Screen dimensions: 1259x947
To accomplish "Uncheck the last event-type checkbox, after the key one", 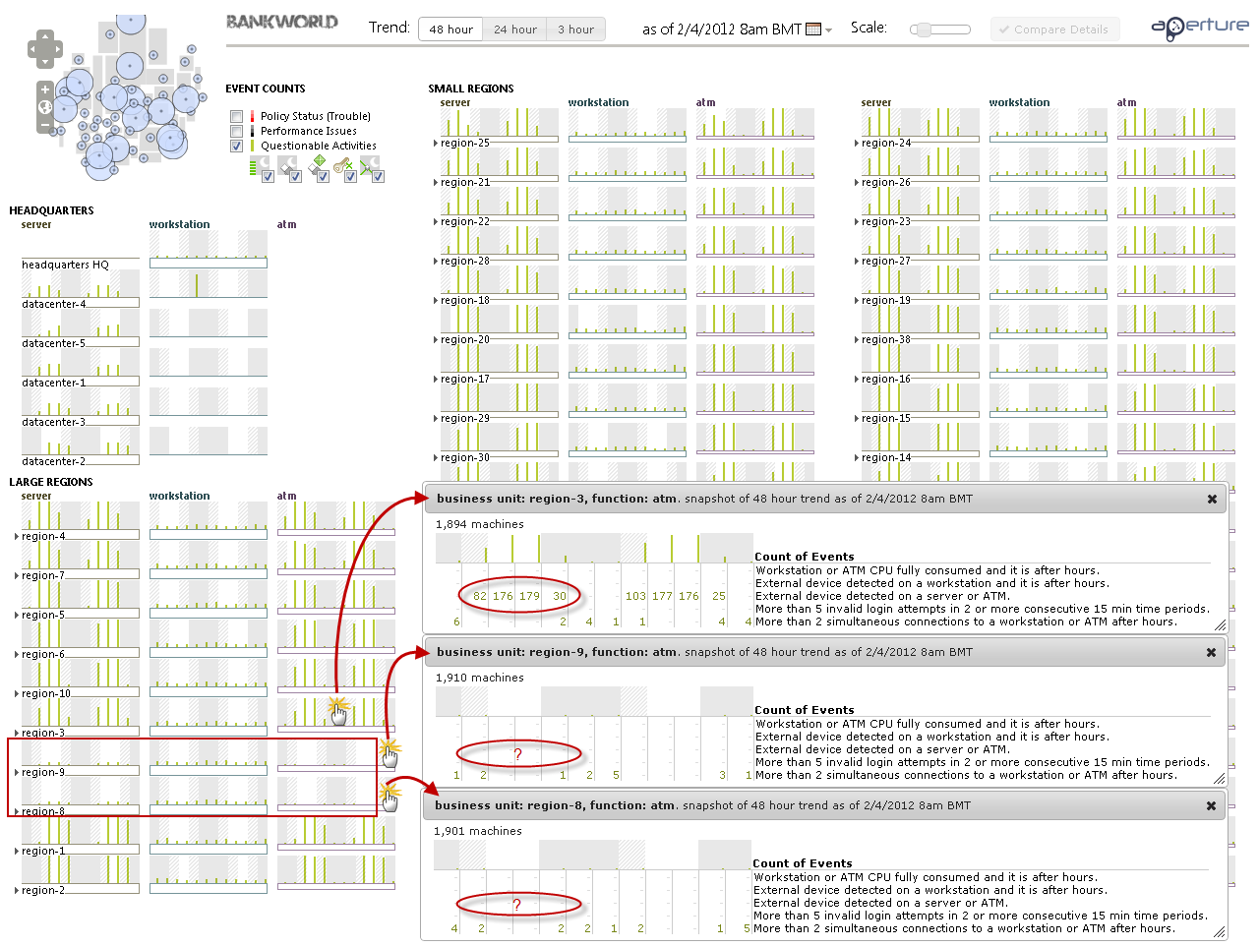I will point(378,177).
